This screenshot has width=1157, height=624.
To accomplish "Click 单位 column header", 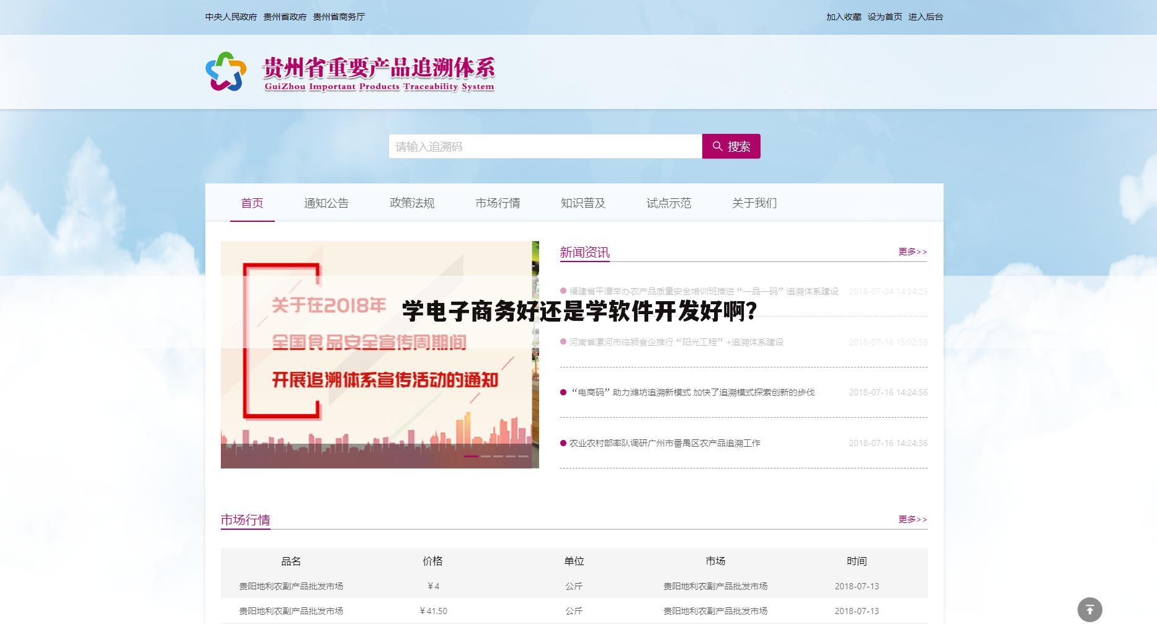I will click(574, 561).
